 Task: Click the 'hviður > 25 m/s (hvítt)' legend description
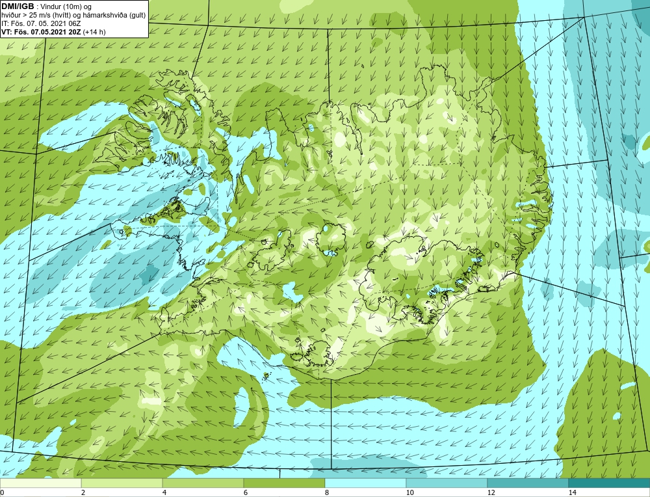(x=35, y=16)
